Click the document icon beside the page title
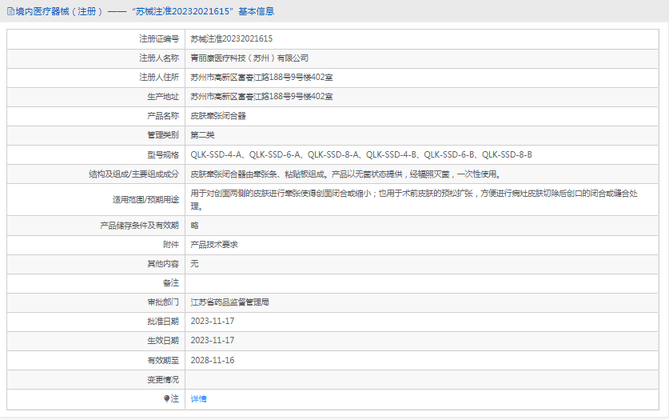 click(x=10, y=11)
